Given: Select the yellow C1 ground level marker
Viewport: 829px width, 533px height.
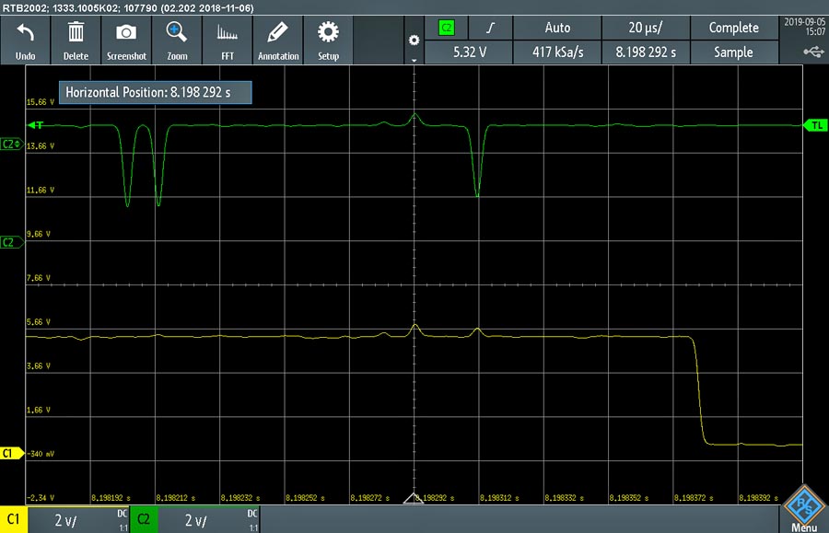Looking at the screenshot, I should click(12, 453).
